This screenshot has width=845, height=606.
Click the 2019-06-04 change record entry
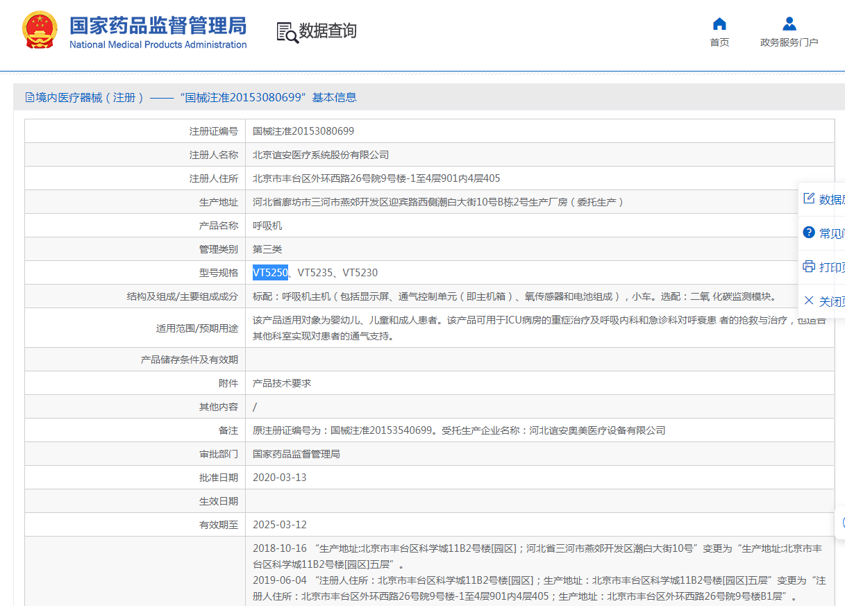[539, 589]
